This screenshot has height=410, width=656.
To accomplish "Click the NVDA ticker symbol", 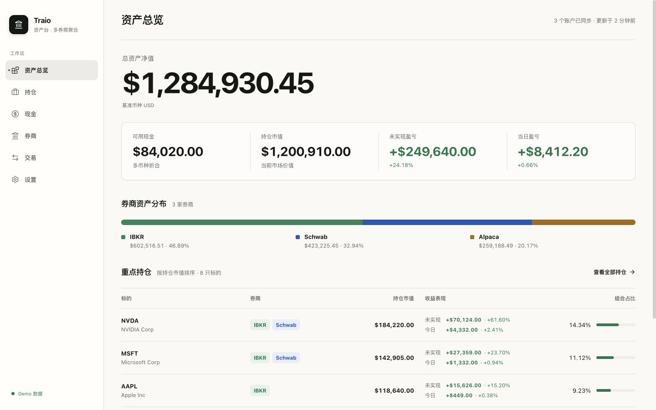I will [130, 321].
